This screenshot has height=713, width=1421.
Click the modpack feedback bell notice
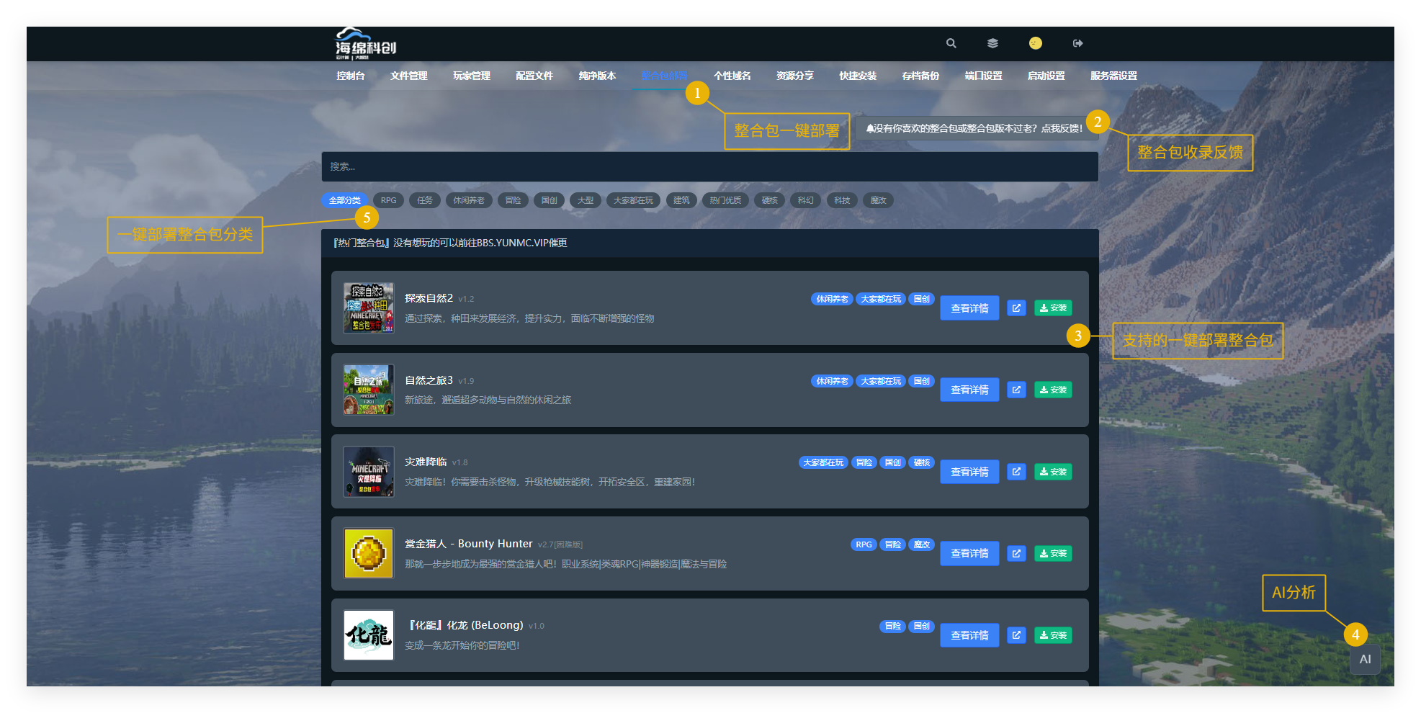click(x=974, y=128)
